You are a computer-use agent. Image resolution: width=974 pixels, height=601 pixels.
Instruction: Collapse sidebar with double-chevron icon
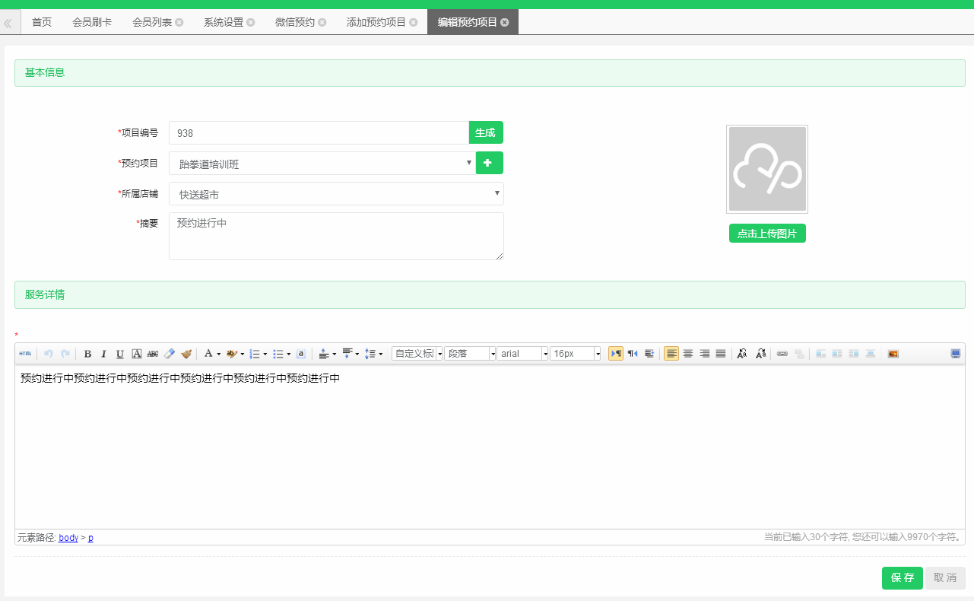point(8,24)
